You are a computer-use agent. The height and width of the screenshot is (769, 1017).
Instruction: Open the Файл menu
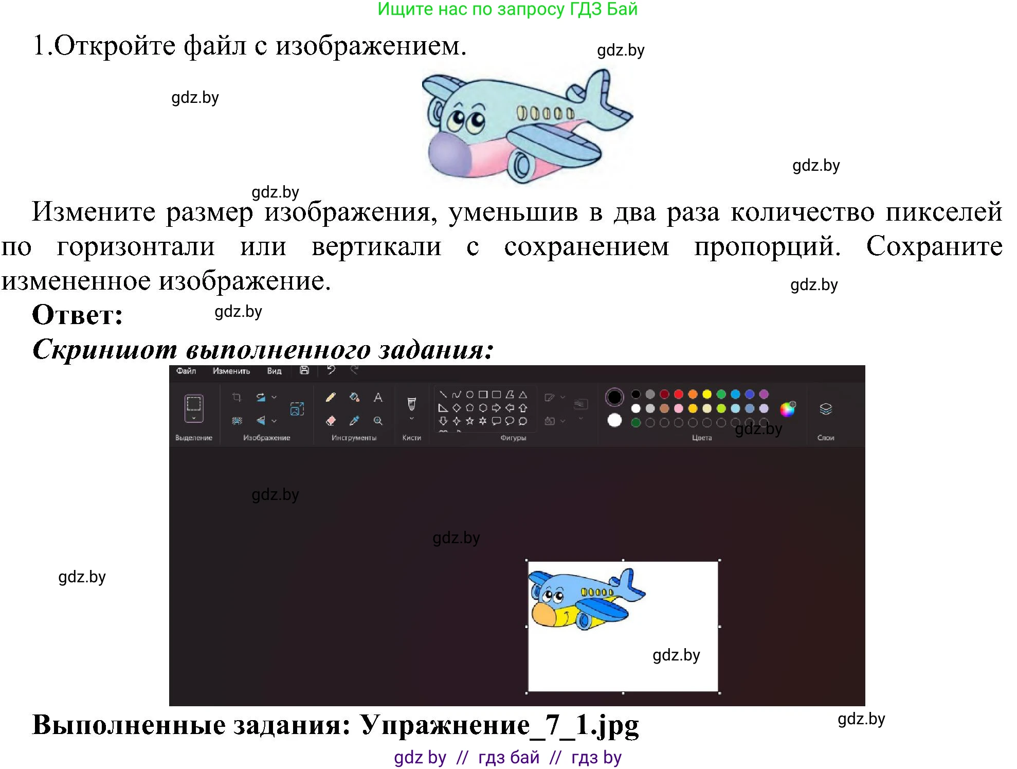(x=186, y=371)
